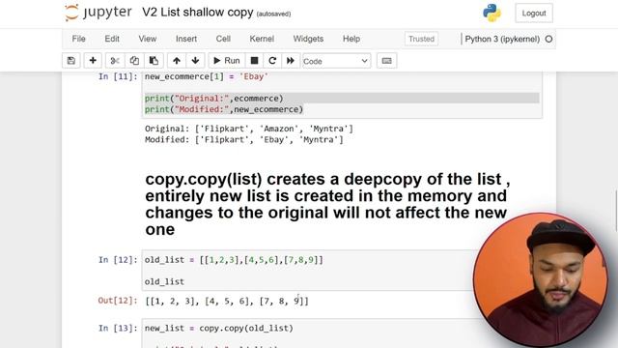The image size is (618, 348).
Task: Cut selected cells with scissors icon
Action: click(115, 61)
